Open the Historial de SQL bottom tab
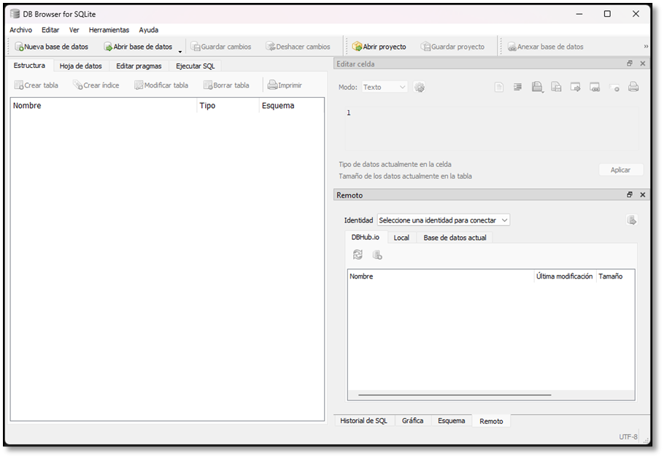 [x=364, y=421]
